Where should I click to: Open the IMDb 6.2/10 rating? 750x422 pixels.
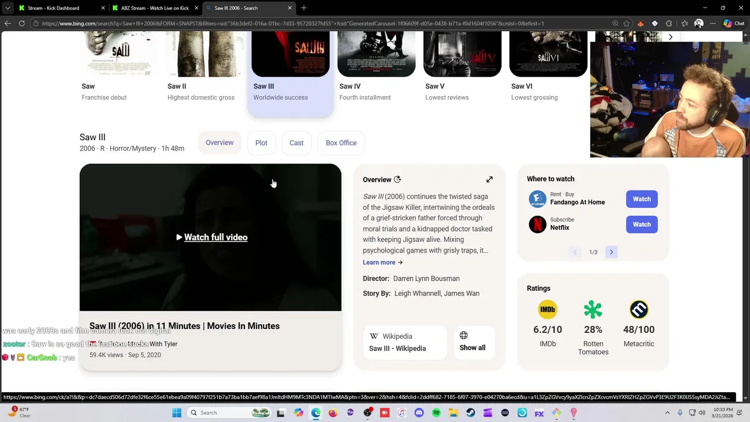(x=548, y=324)
